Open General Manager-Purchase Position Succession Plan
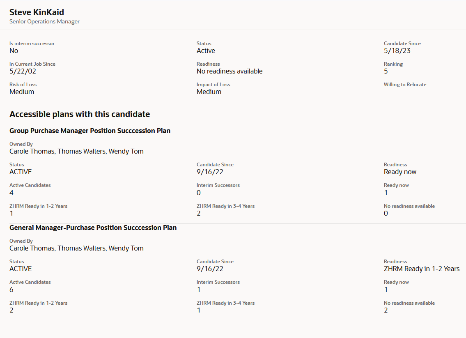The width and height of the screenshot is (466, 338). tap(93, 228)
